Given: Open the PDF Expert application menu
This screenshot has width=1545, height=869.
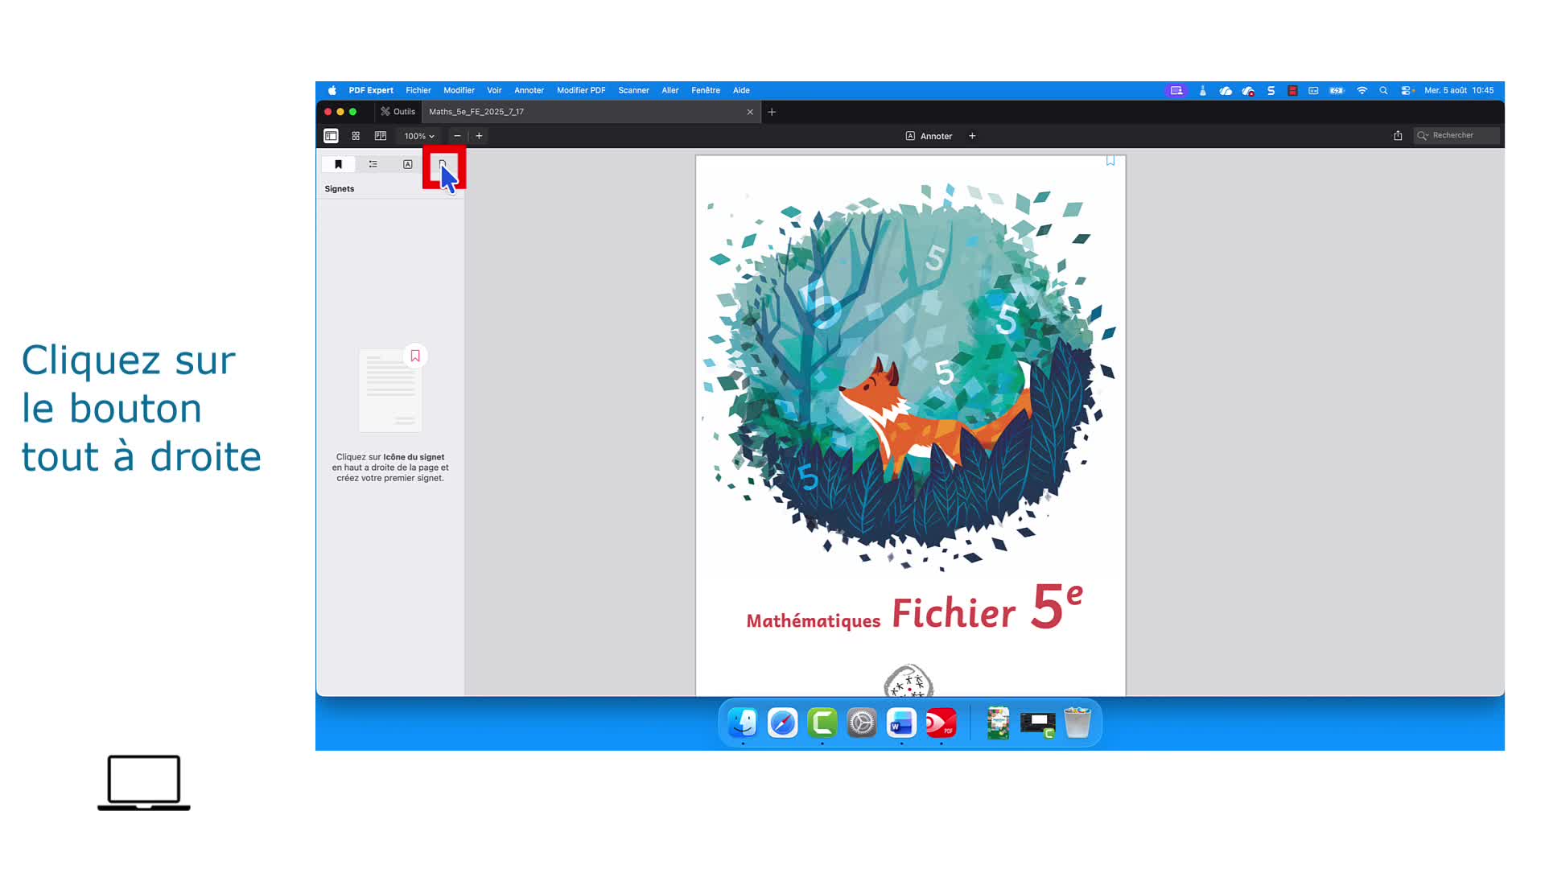Looking at the screenshot, I should click(371, 90).
